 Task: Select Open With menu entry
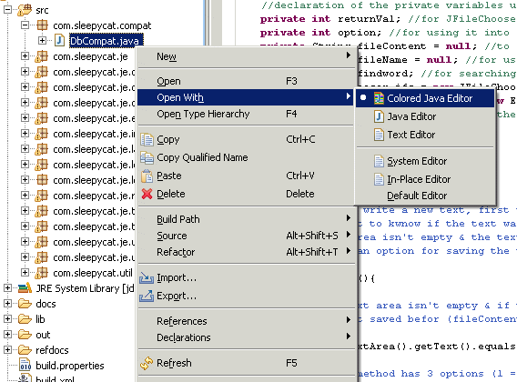tap(246, 97)
